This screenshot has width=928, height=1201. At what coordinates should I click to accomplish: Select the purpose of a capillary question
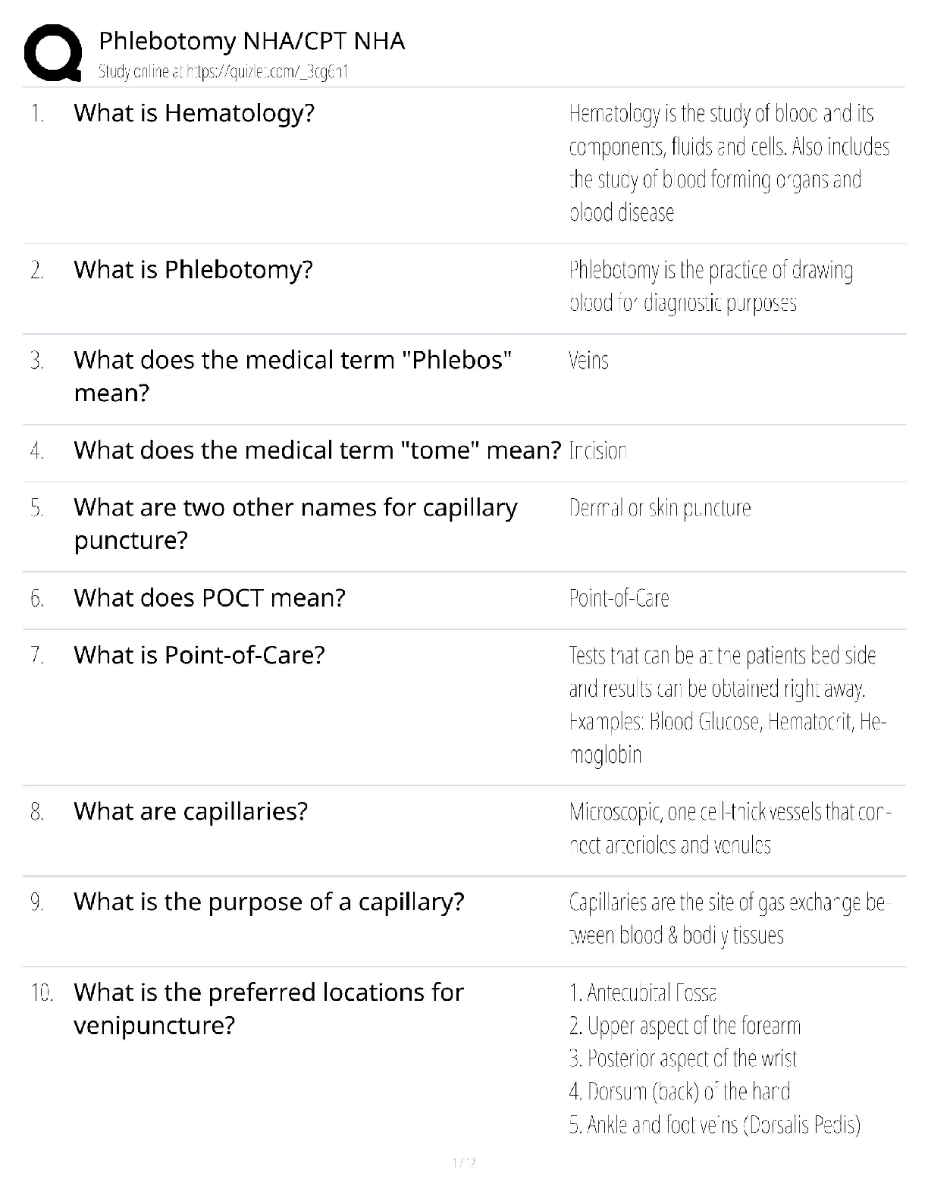point(269,902)
